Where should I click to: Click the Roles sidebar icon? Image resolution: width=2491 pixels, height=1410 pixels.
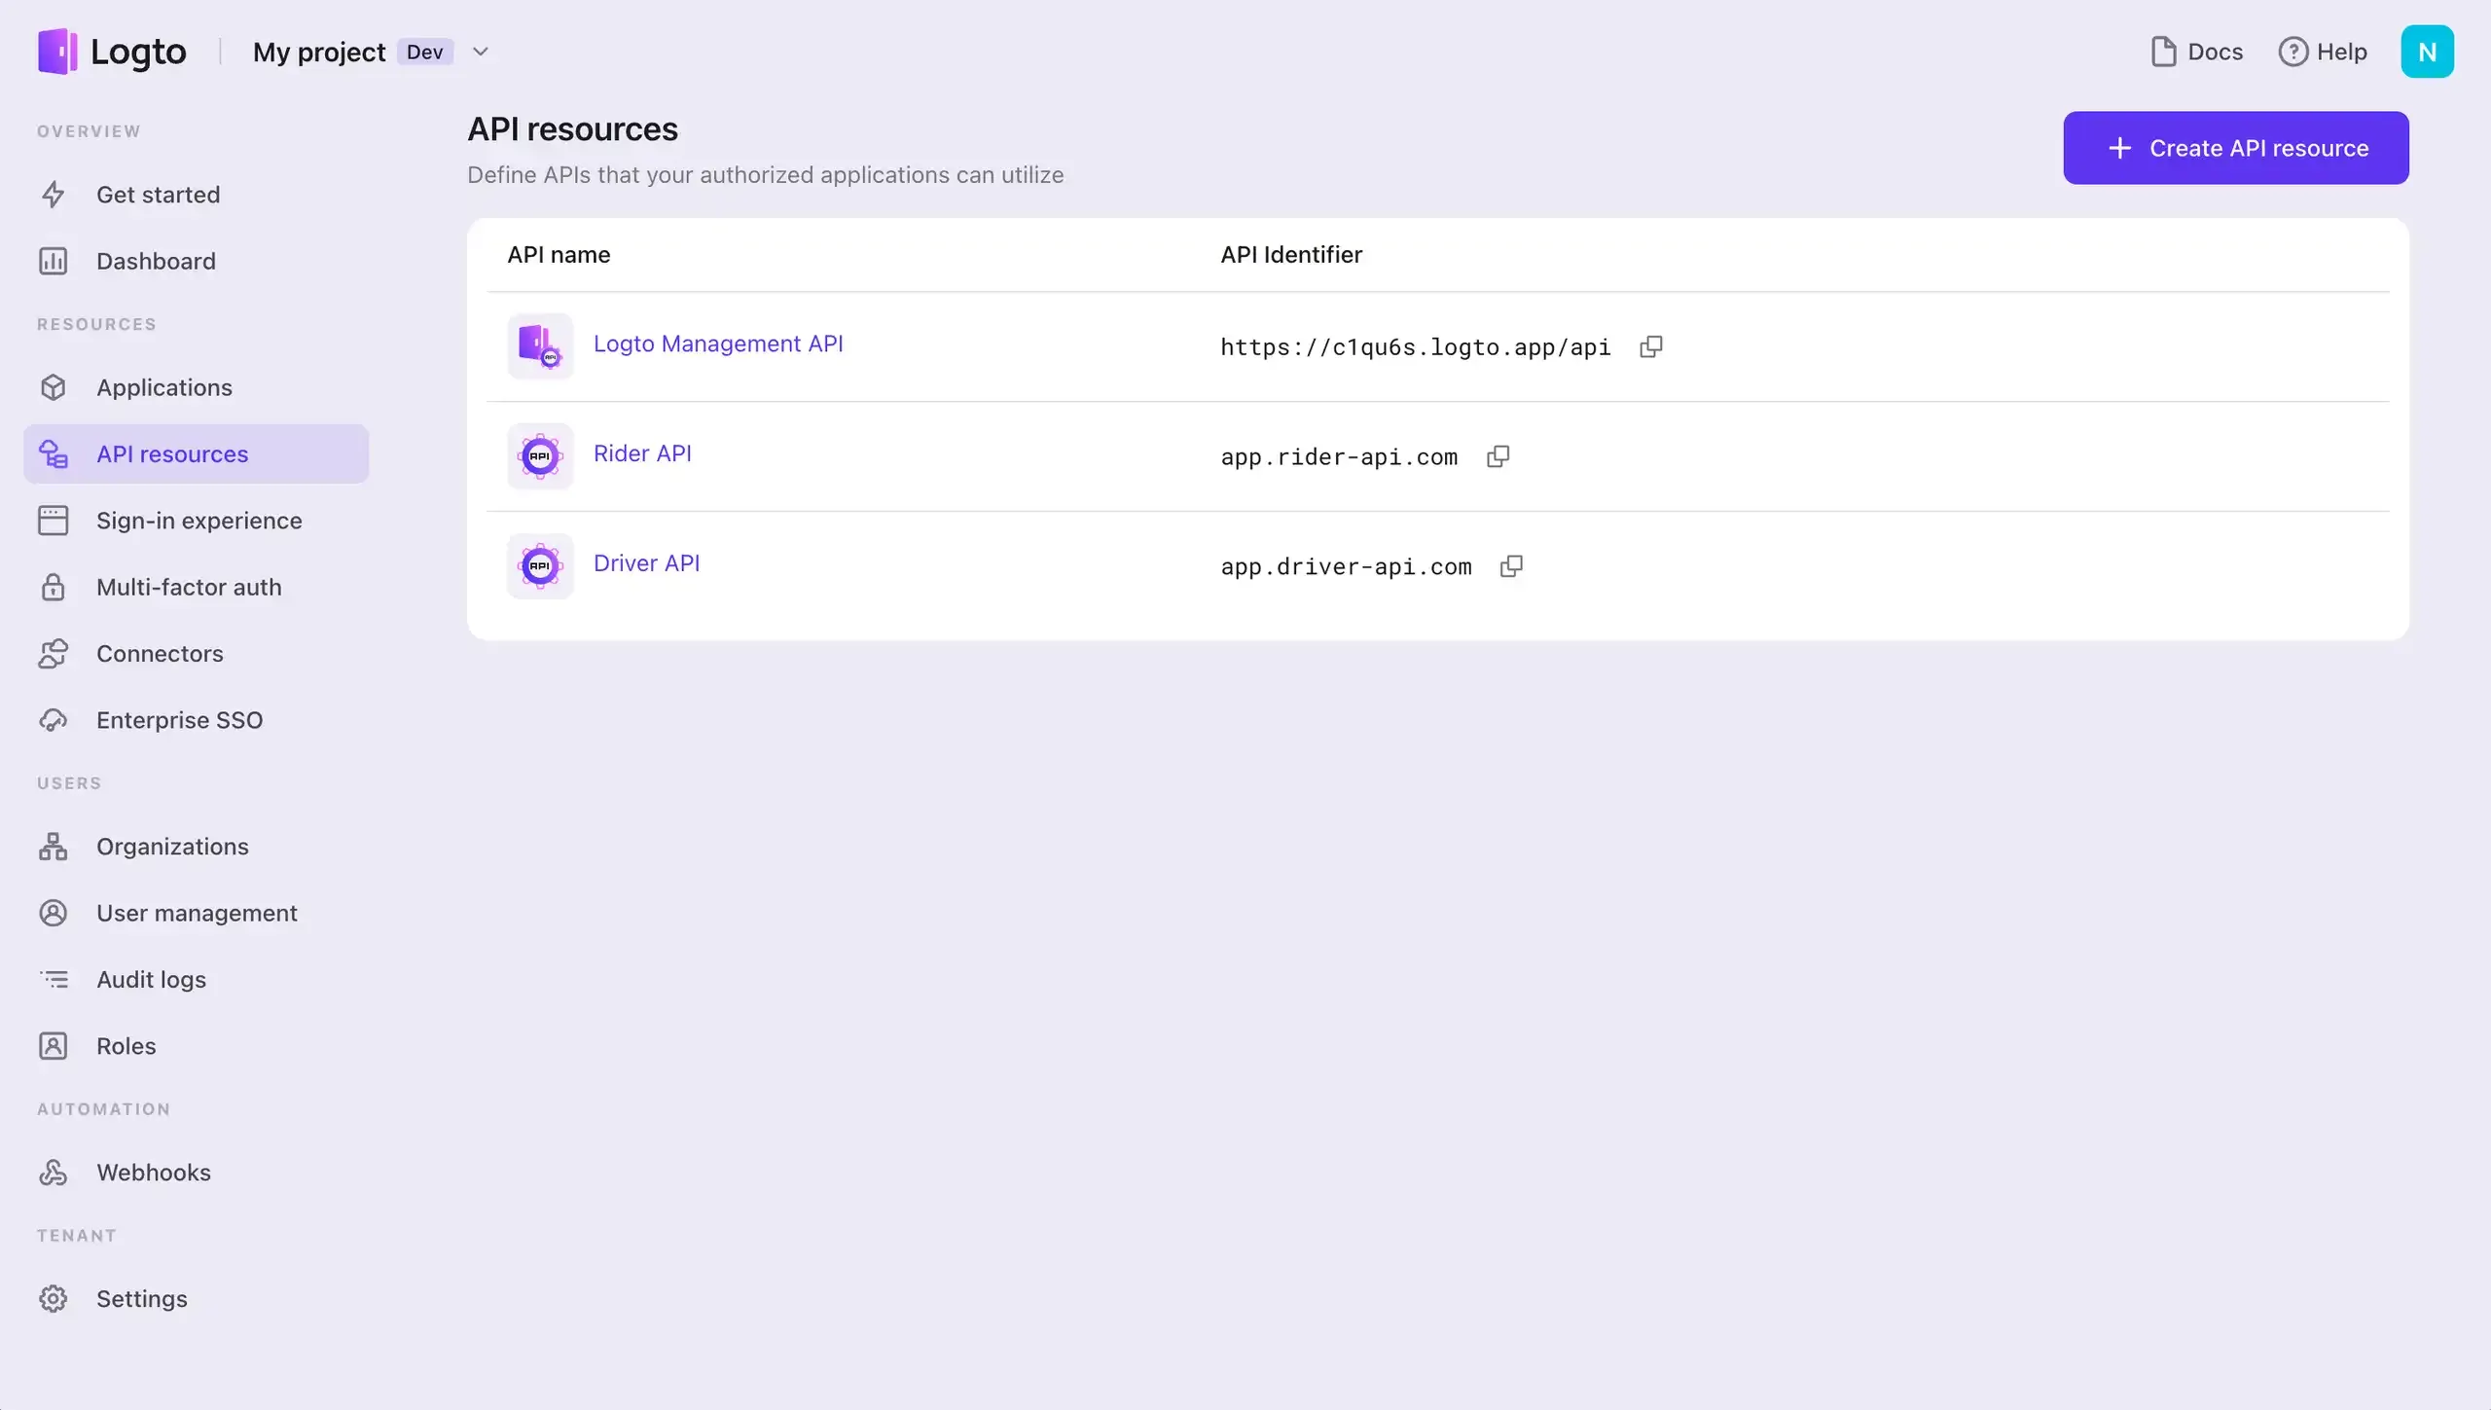54,1045
